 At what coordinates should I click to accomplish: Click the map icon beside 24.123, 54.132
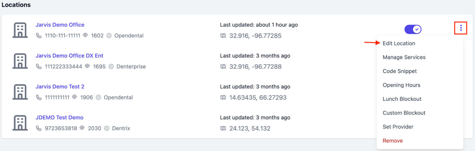tap(223, 128)
